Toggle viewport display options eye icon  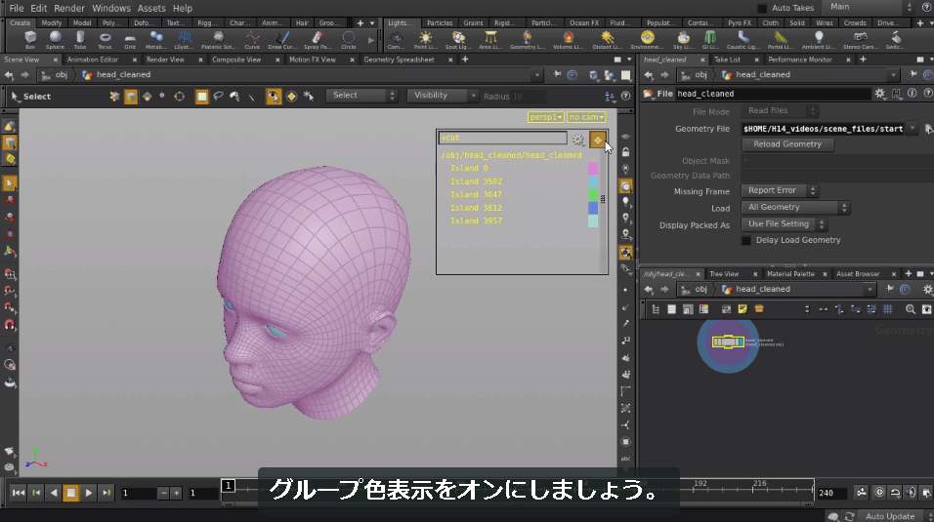coord(625,137)
